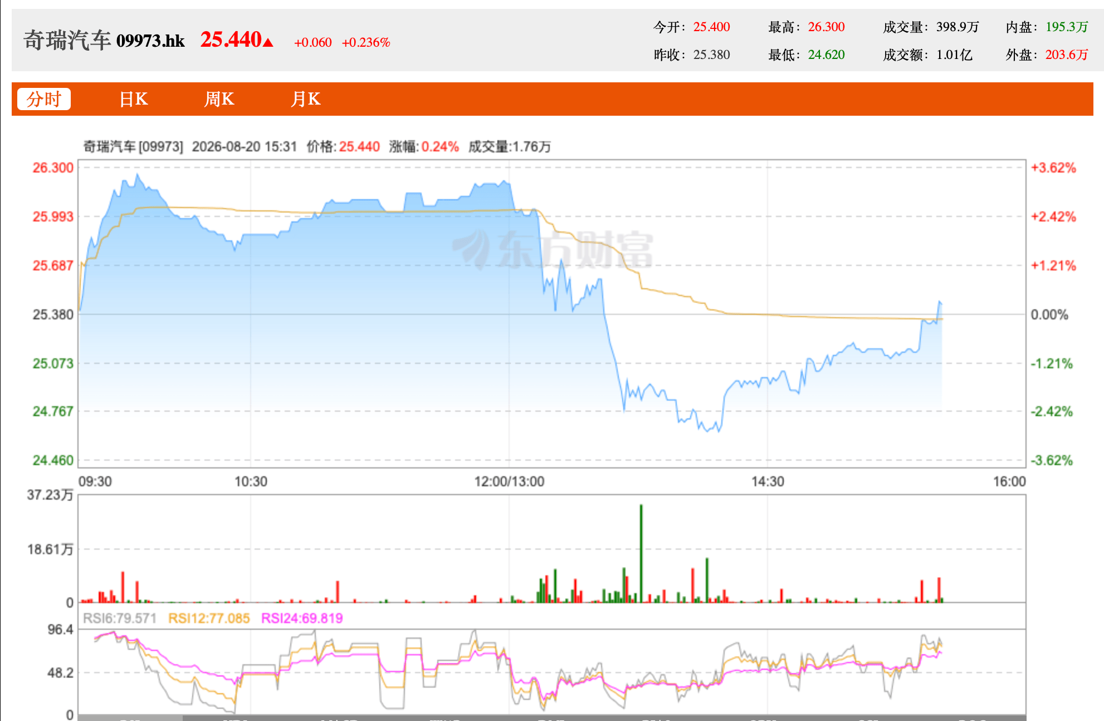1104x721 pixels.
Task: Select the stock code 09973.hk
Action: pos(150,41)
